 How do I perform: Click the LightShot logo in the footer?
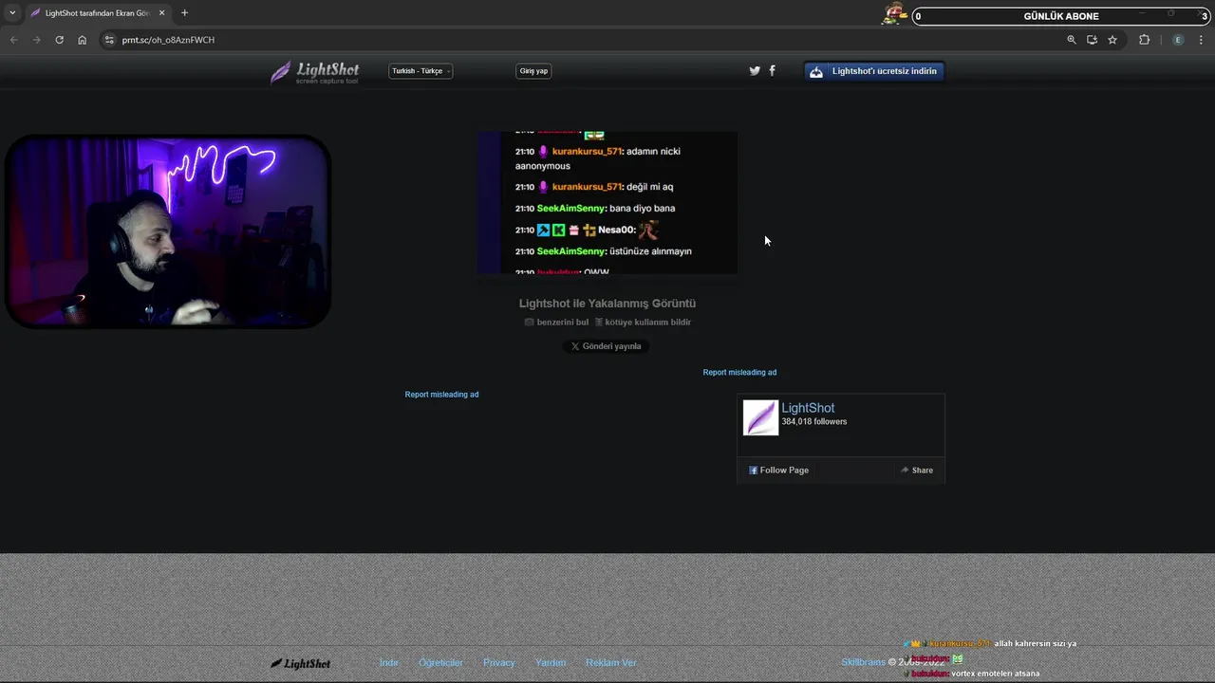coord(301,664)
